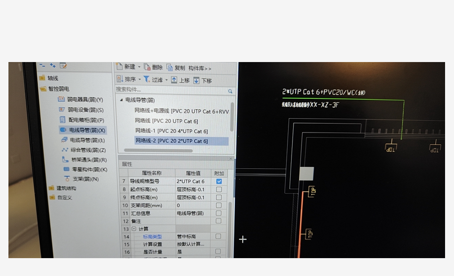
Task: Click the gray square block in the drawing
Action: point(306,174)
